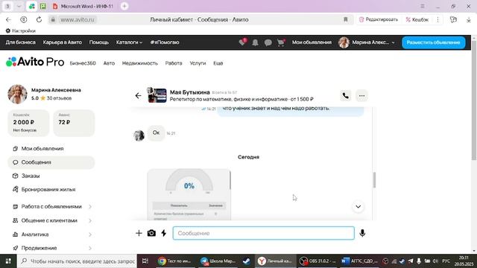Open browser three-dot menu

[x=437, y=19]
